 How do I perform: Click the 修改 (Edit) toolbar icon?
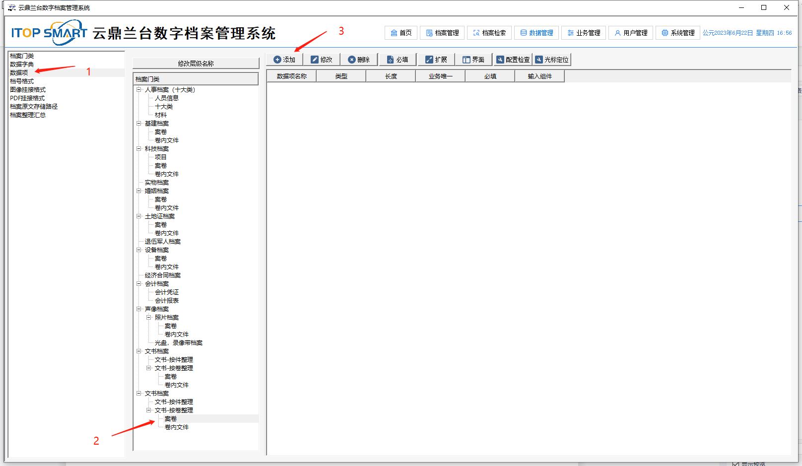(315, 60)
